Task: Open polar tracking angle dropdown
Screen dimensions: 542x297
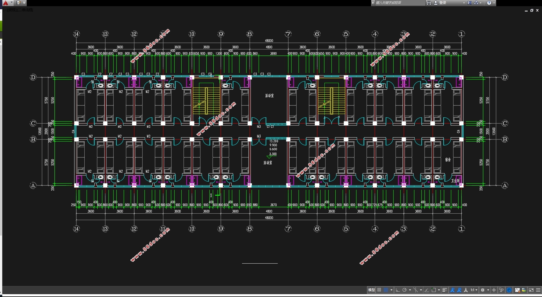Action: coord(410,290)
